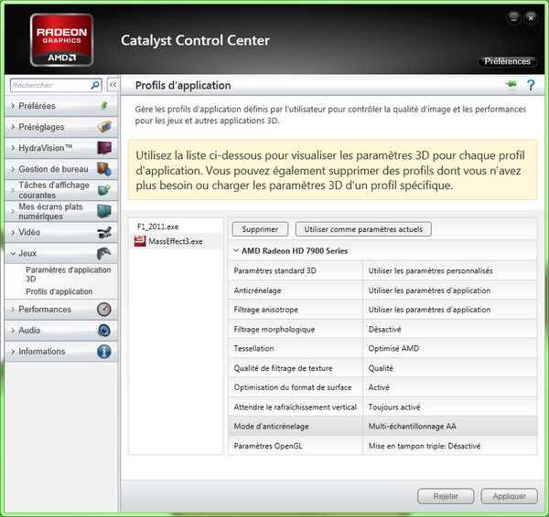Select the Filtrage anisotrope row
Viewport: 549px width, 517px height.
pyautogui.click(x=382, y=310)
